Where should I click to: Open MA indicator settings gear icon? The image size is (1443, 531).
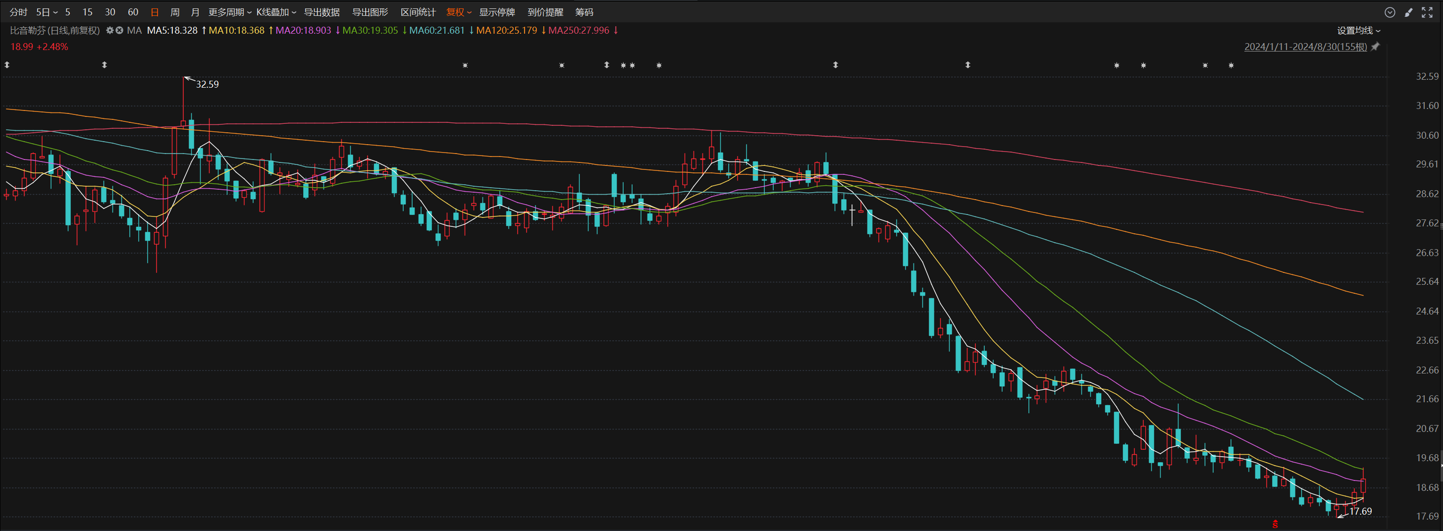[x=110, y=30]
